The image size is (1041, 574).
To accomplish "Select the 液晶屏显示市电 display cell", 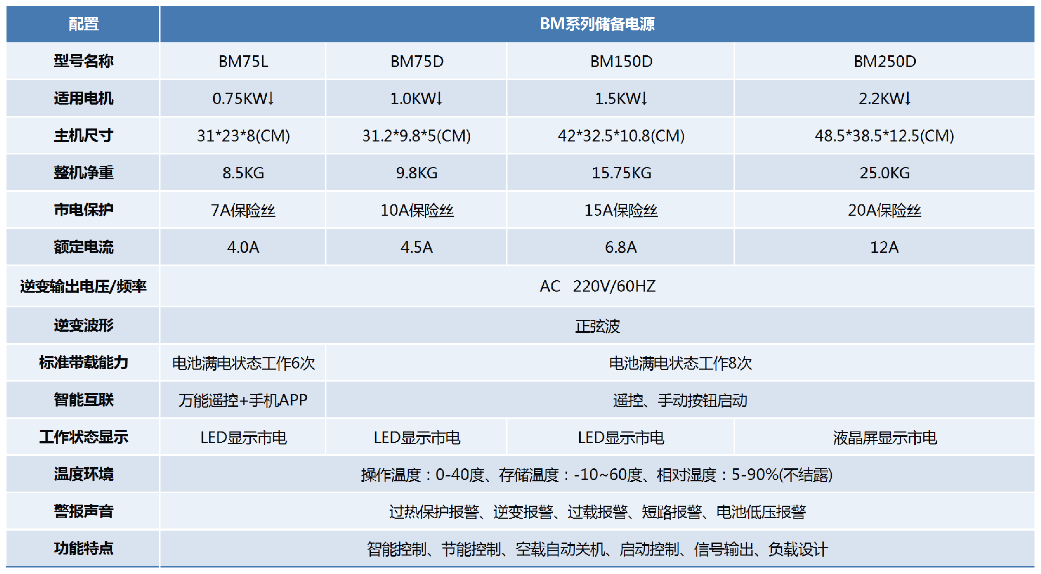I will pyautogui.click(x=884, y=437).
